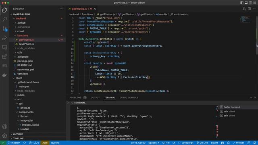Select node backend terminal

click(237, 107)
